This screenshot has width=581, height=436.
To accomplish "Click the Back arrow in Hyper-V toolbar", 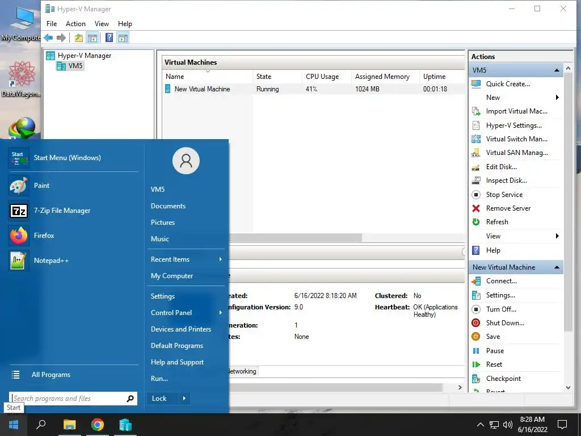I will pos(48,37).
